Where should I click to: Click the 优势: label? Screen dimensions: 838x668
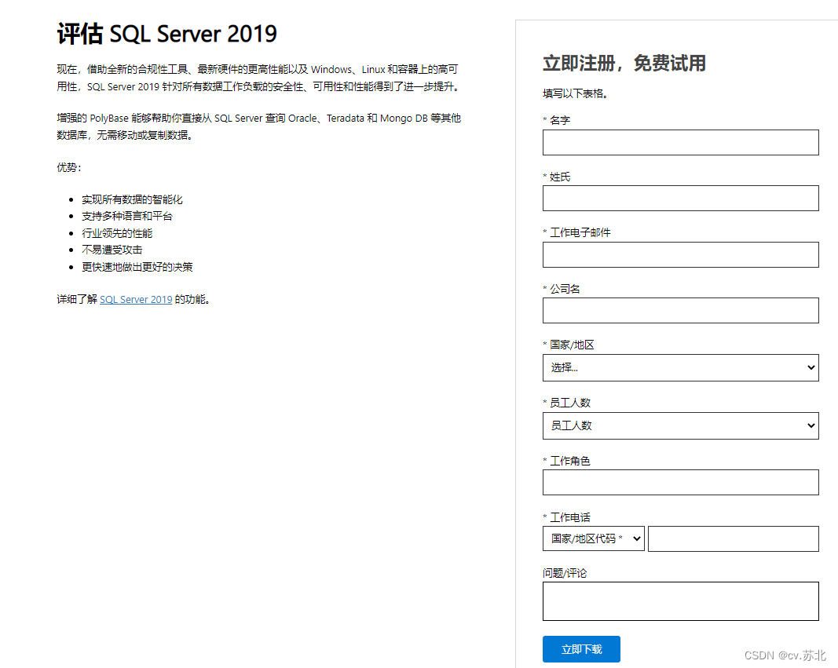[x=69, y=167]
